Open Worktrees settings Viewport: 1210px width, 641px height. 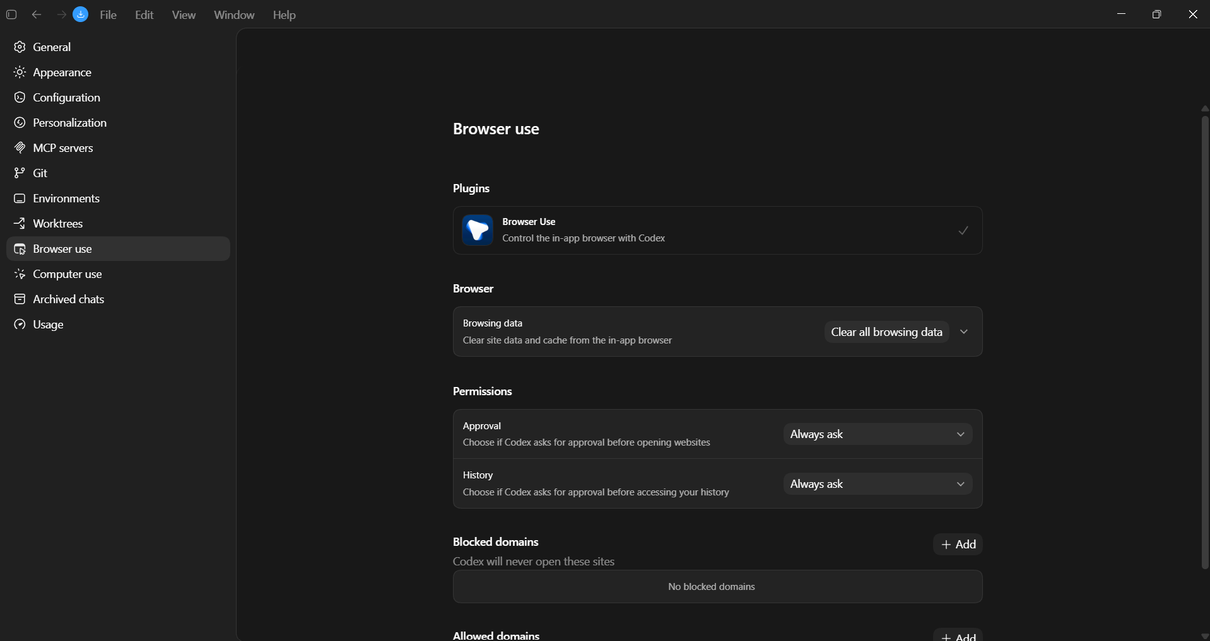point(118,224)
